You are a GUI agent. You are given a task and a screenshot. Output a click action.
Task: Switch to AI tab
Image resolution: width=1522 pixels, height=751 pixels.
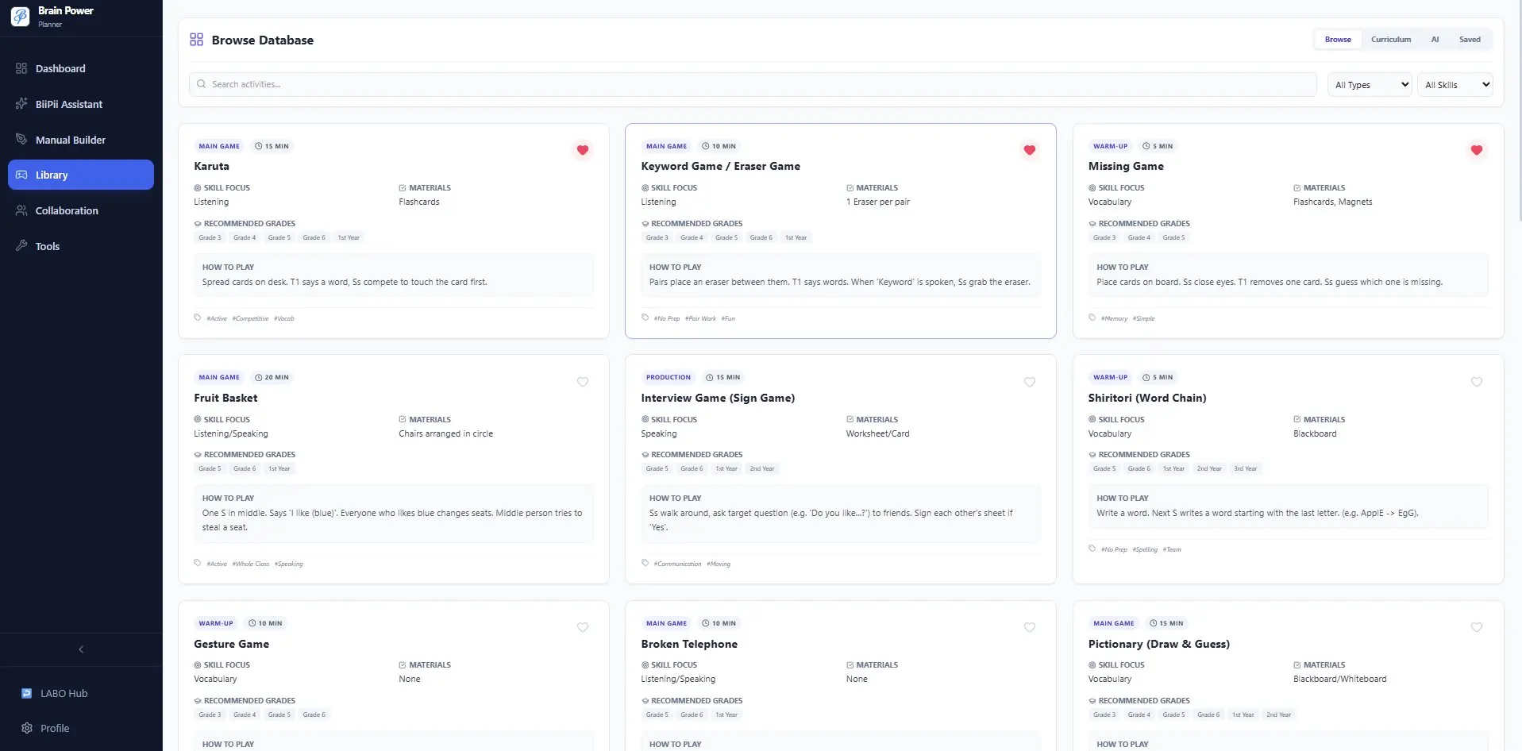click(1435, 40)
